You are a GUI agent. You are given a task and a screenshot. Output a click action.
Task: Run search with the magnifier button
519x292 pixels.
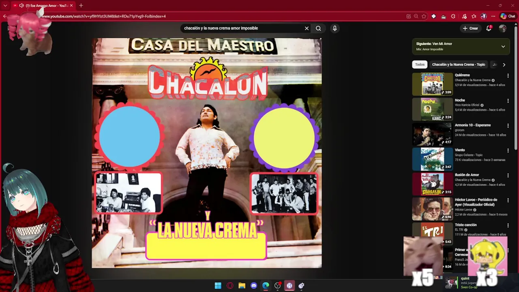click(x=318, y=28)
